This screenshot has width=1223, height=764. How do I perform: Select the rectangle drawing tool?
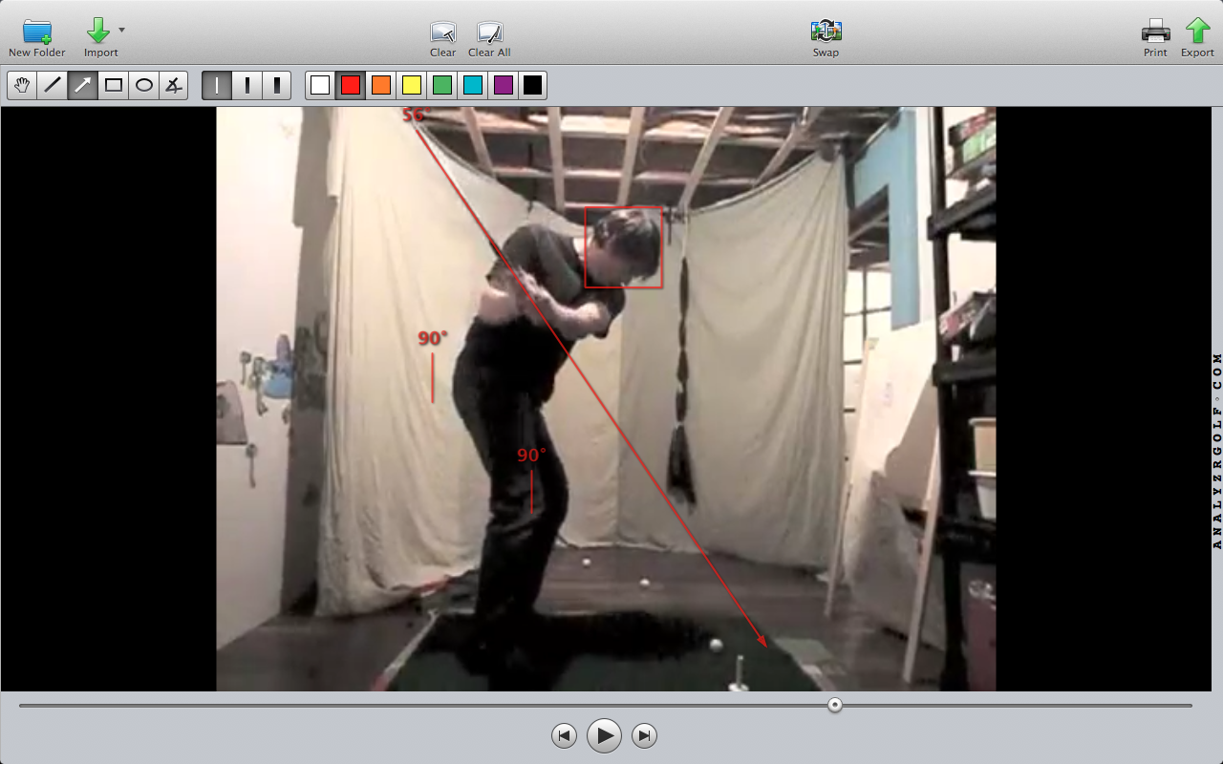point(114,85)
